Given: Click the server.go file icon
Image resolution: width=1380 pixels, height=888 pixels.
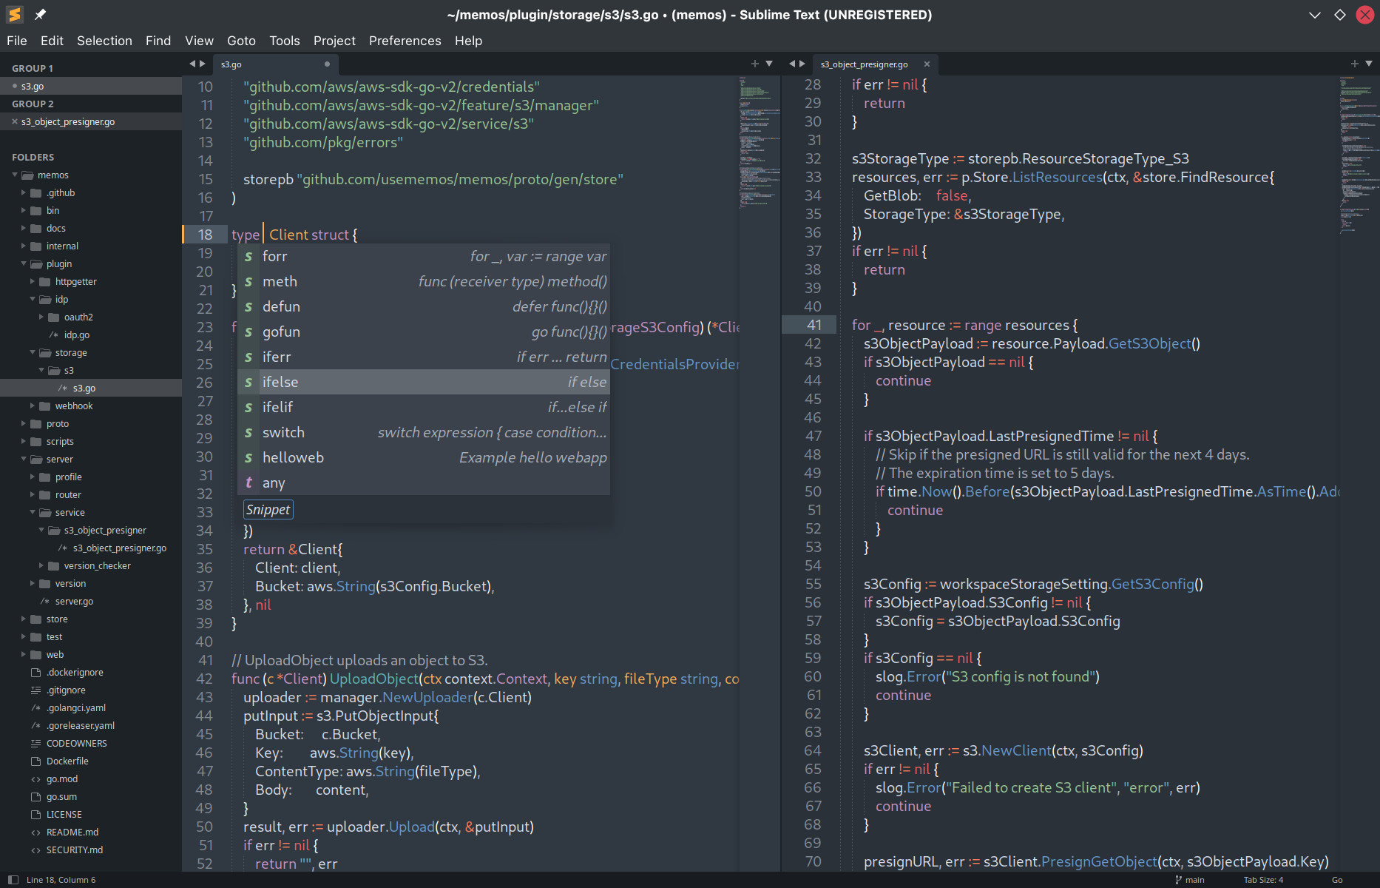Looking at the screenshot, I should point(44,602).
